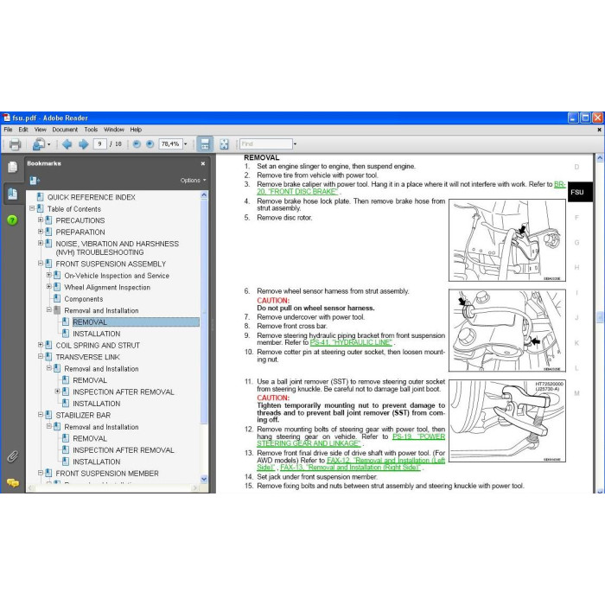Screen dimensions: 605x605
Task: Click the Find search input field
Action: coord(266,144)
